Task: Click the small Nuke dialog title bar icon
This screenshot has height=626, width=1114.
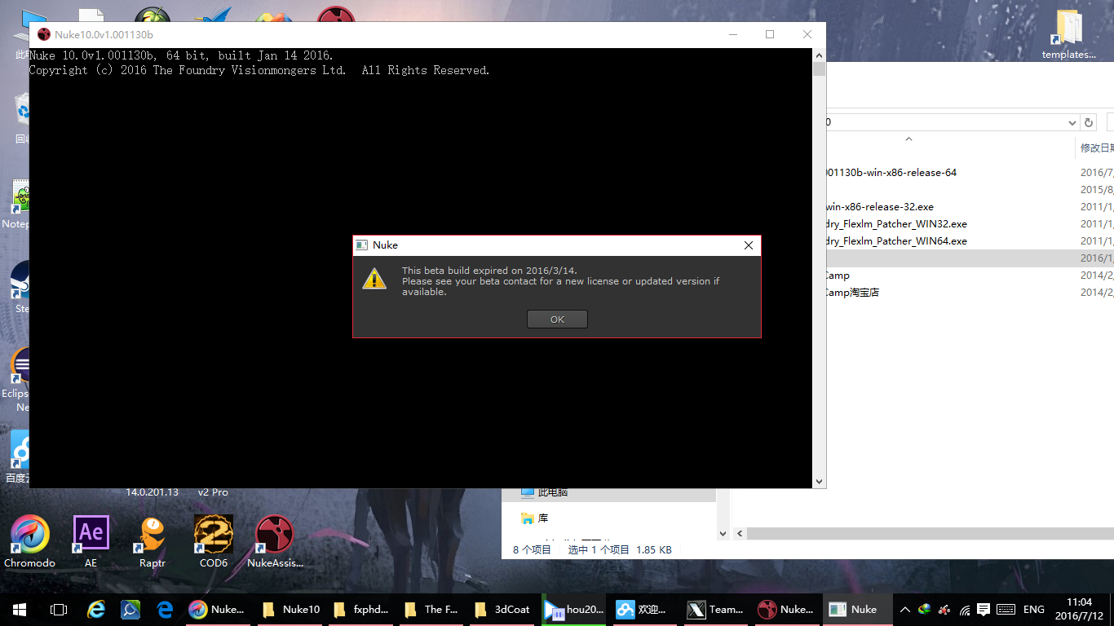Action: click(361, 245)
